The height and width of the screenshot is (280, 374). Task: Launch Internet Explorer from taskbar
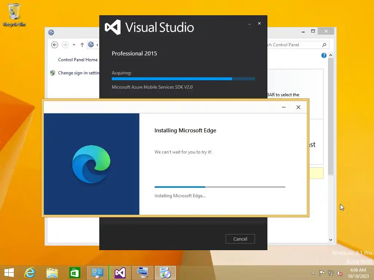[30, 273]
